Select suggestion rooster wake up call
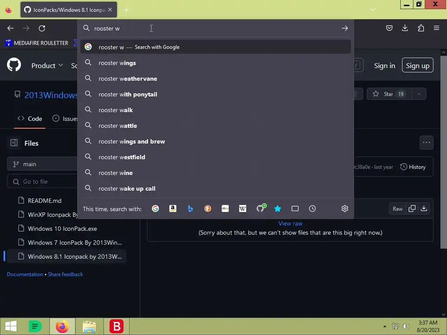The image size is (447, 335). 215,188
